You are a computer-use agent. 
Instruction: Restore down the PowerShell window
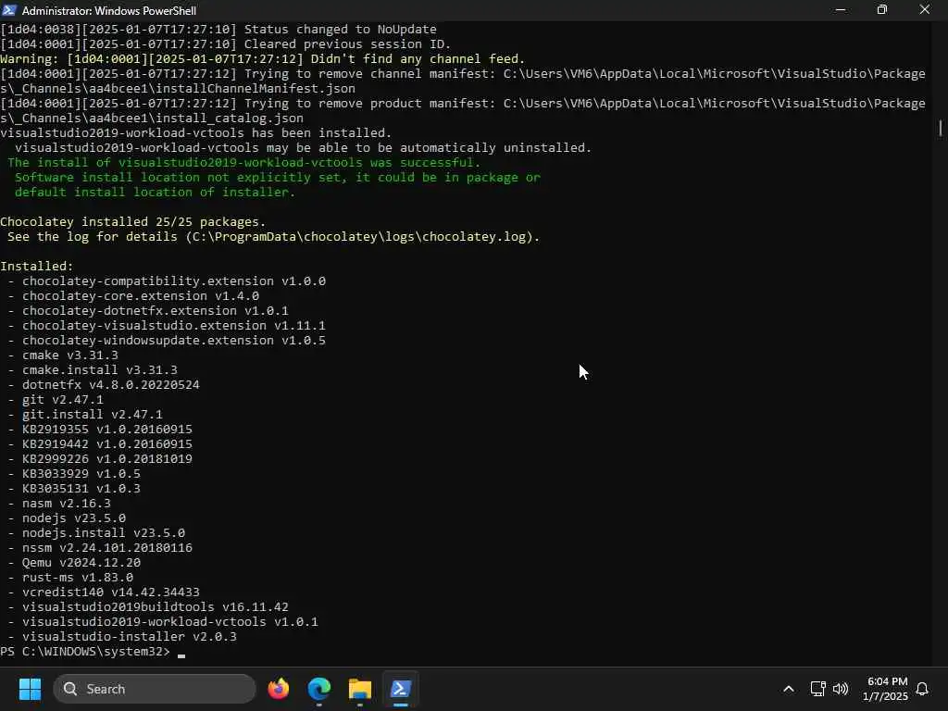[882, 10]
